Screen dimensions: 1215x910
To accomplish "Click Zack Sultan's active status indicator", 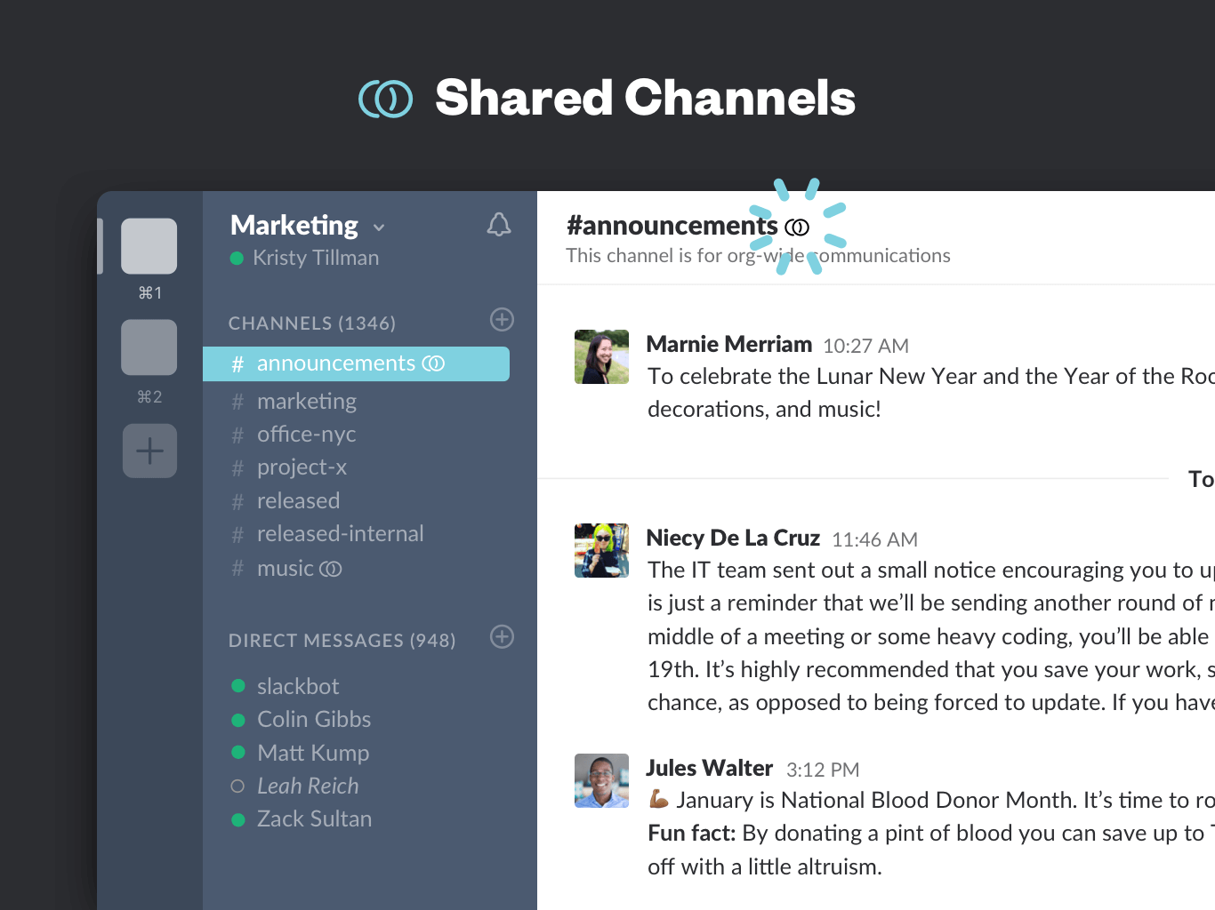I will (237, 818).
